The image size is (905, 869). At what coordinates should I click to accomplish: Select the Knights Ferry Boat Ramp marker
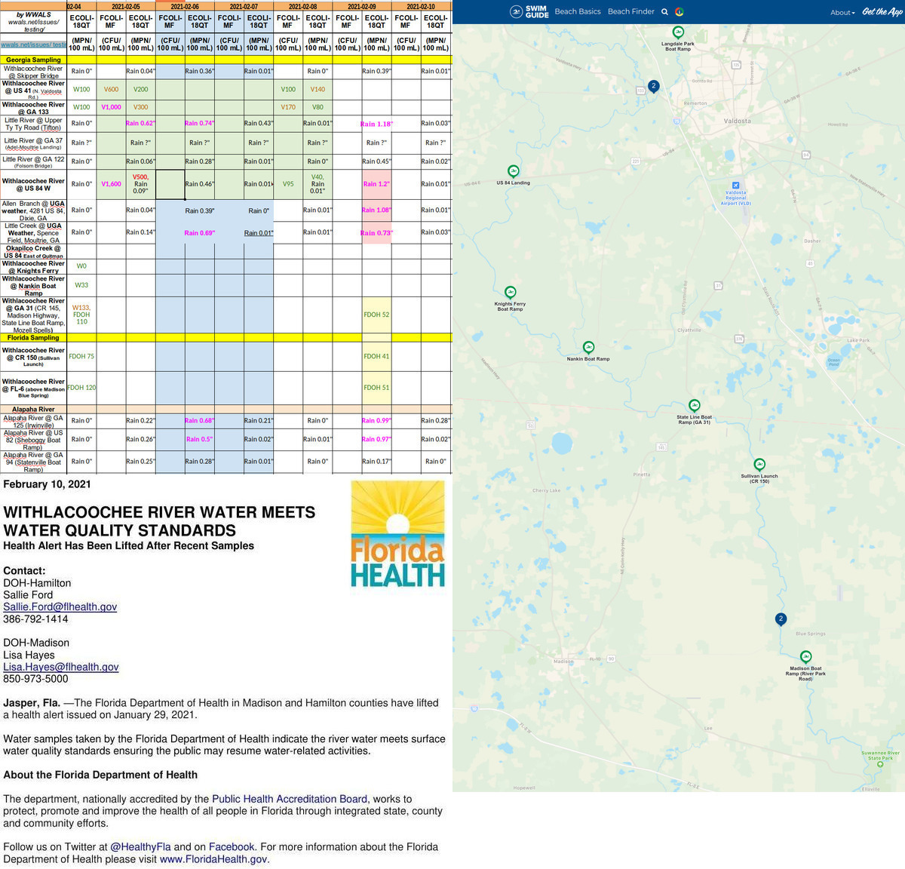pyautogui.click(x=510, y=293)
